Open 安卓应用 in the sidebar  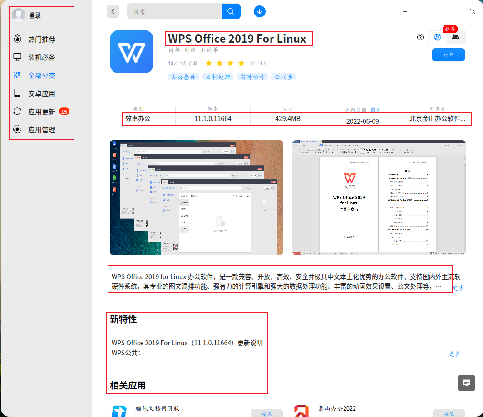click(x=42, y=93)
